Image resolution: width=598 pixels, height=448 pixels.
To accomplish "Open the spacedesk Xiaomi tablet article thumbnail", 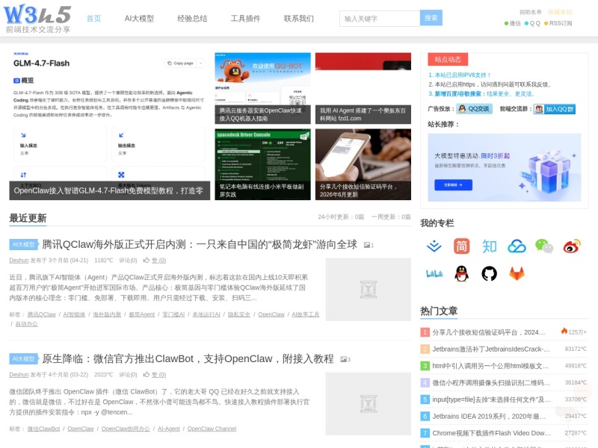I will click(263, 164).
